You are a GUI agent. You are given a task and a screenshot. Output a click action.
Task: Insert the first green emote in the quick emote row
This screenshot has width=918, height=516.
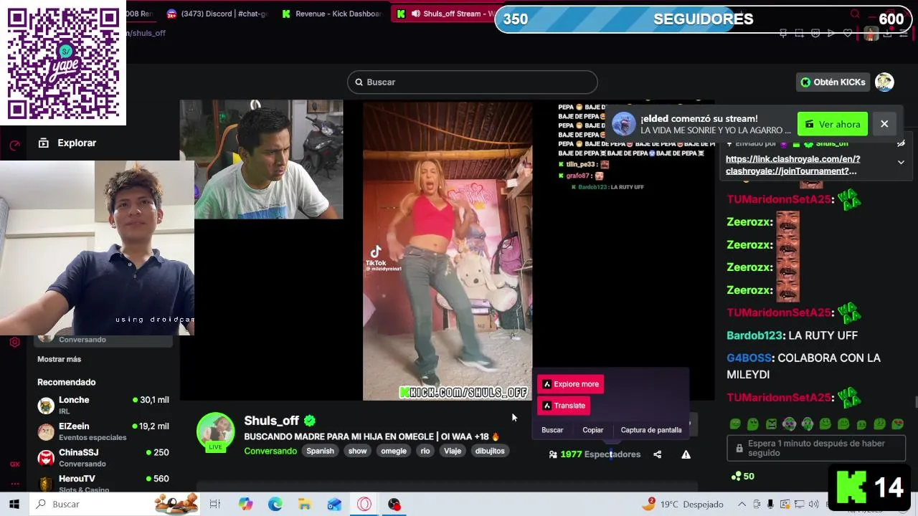tap(734, 424)
